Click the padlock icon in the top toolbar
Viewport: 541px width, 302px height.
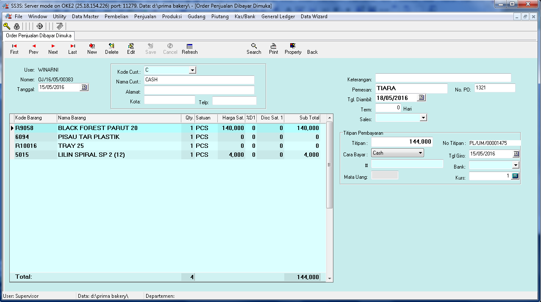(17, 26)
